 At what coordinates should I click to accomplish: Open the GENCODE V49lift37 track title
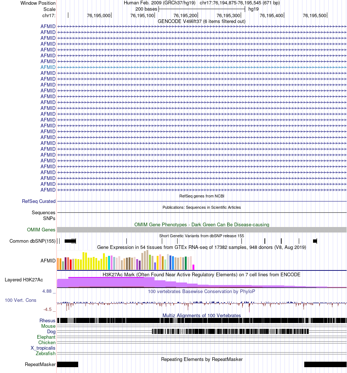click(x=202, y=21)
